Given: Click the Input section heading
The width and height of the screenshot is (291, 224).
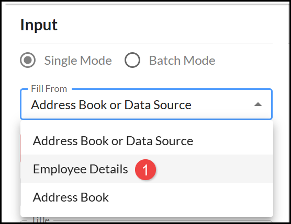Looking at the screenshot, I should [39, 25].
